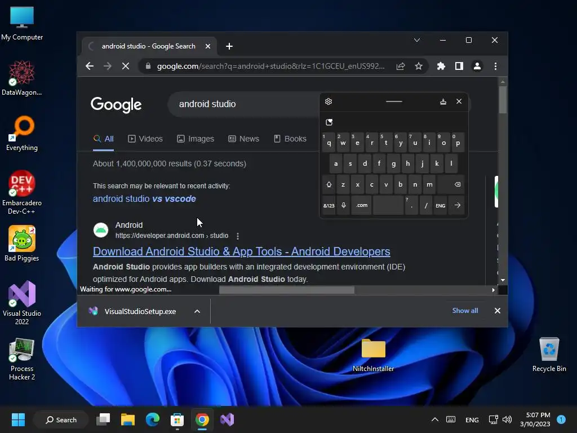The height and width of the screenshot is (433, 577).
Task: Click the android studio search box
Action: (x=243, y=104)
